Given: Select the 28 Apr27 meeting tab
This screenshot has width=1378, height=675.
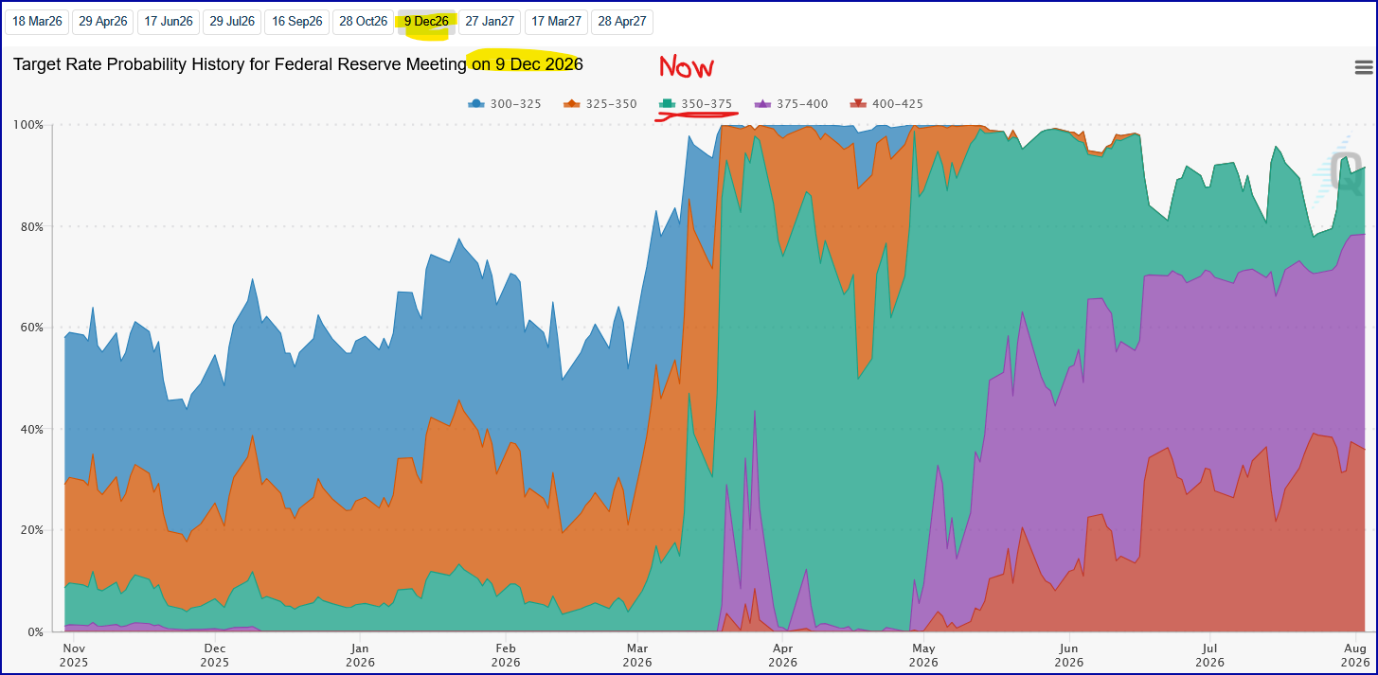Looking at the screenshot, I should [x=621, y=22].
